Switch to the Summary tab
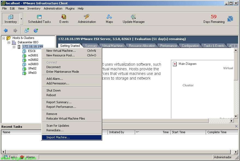This screenshot has height=161, width=240. (x=91, y=46)
